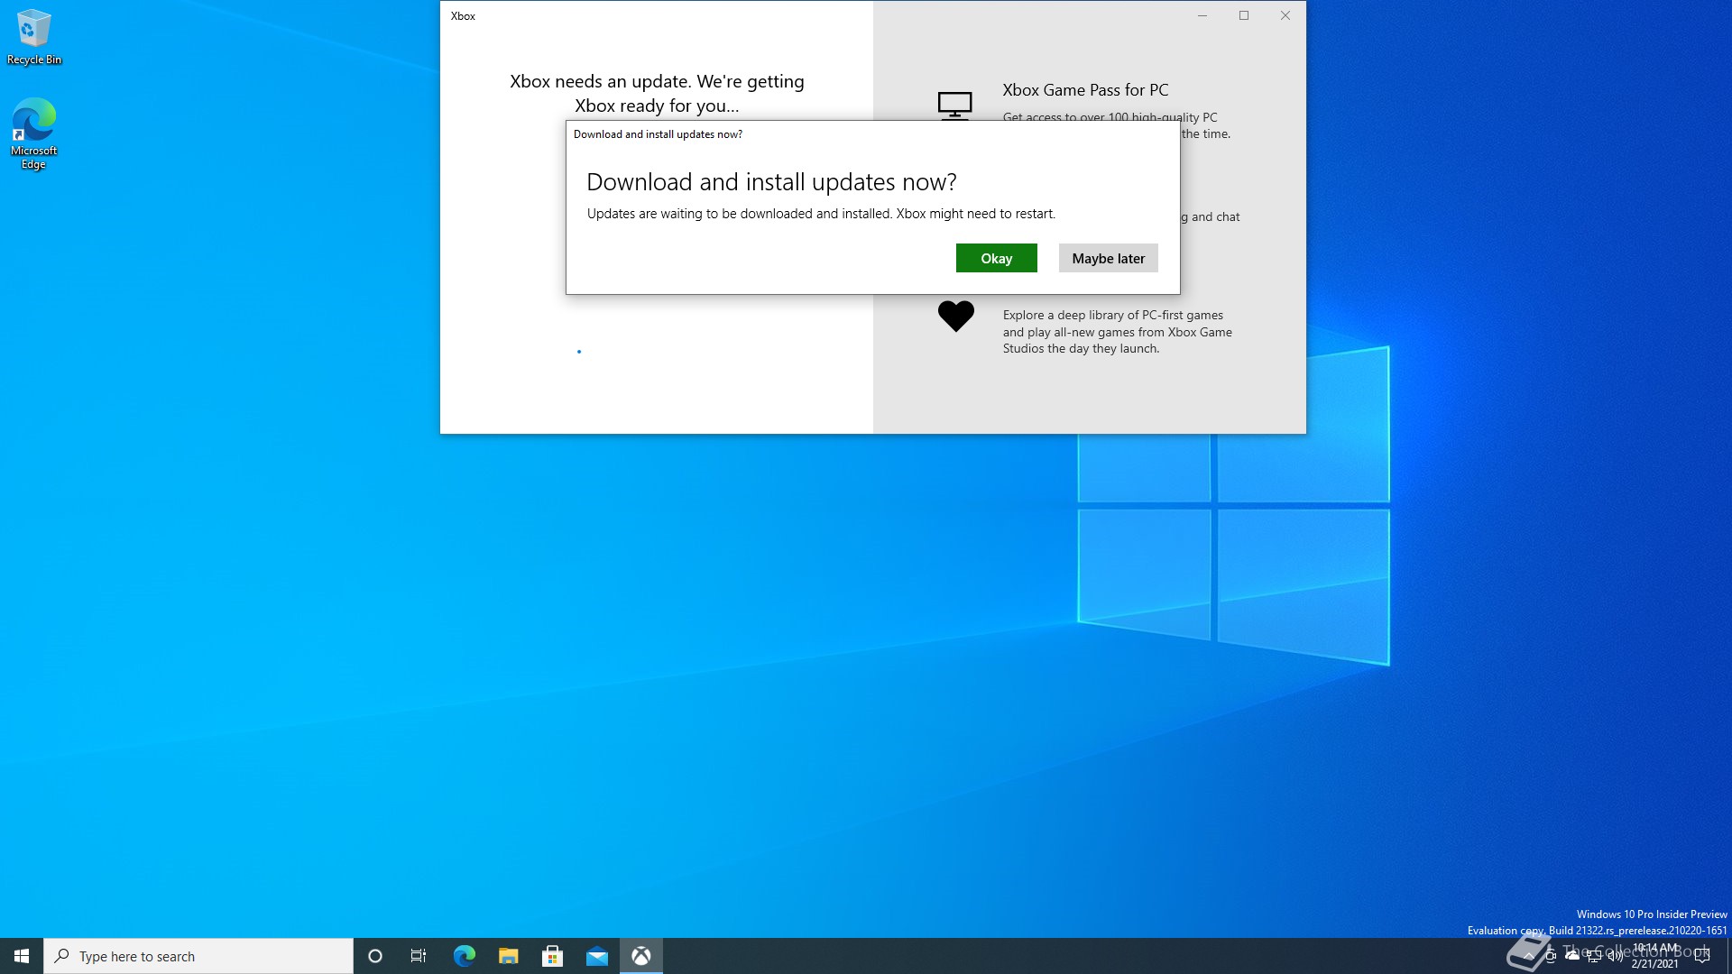This screenshot has height=974, width=1732.
Task: Click the Meet Now tray icon
Action: [1551, 956]
